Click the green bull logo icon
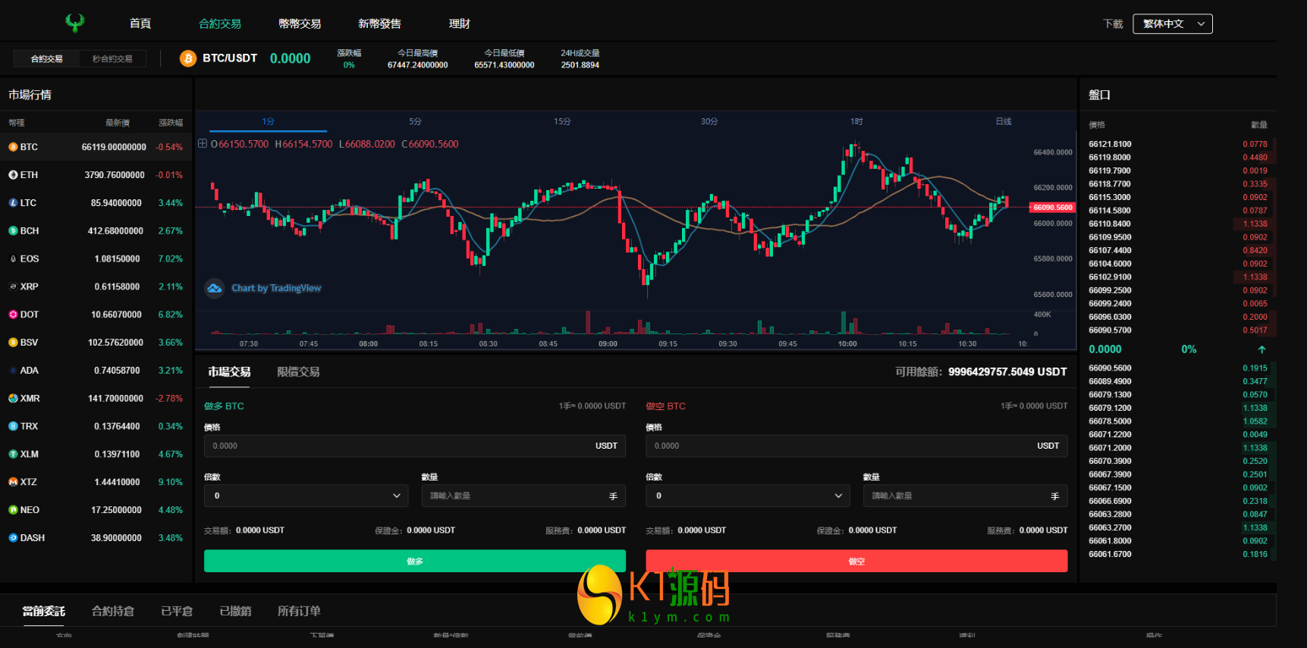Viewport: 1307px width, 648px height. (74, 23)
